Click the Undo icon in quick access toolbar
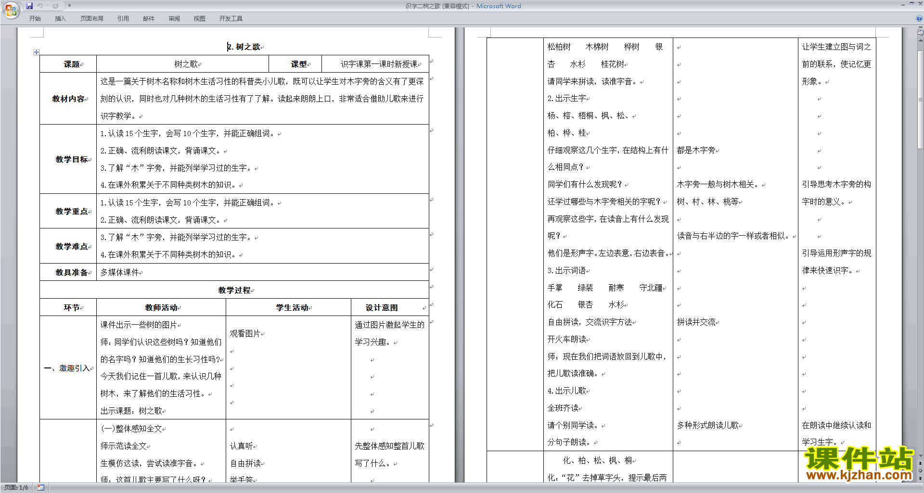The width and height of the screenshot is (924, 493). pos(39,6)
